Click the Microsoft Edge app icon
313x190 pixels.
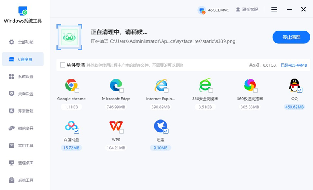[116, 85]
